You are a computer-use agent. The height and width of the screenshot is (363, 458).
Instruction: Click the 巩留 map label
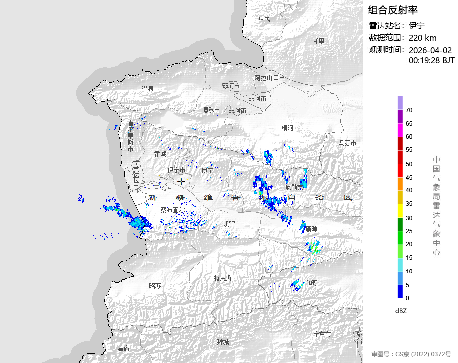point(229,224)
